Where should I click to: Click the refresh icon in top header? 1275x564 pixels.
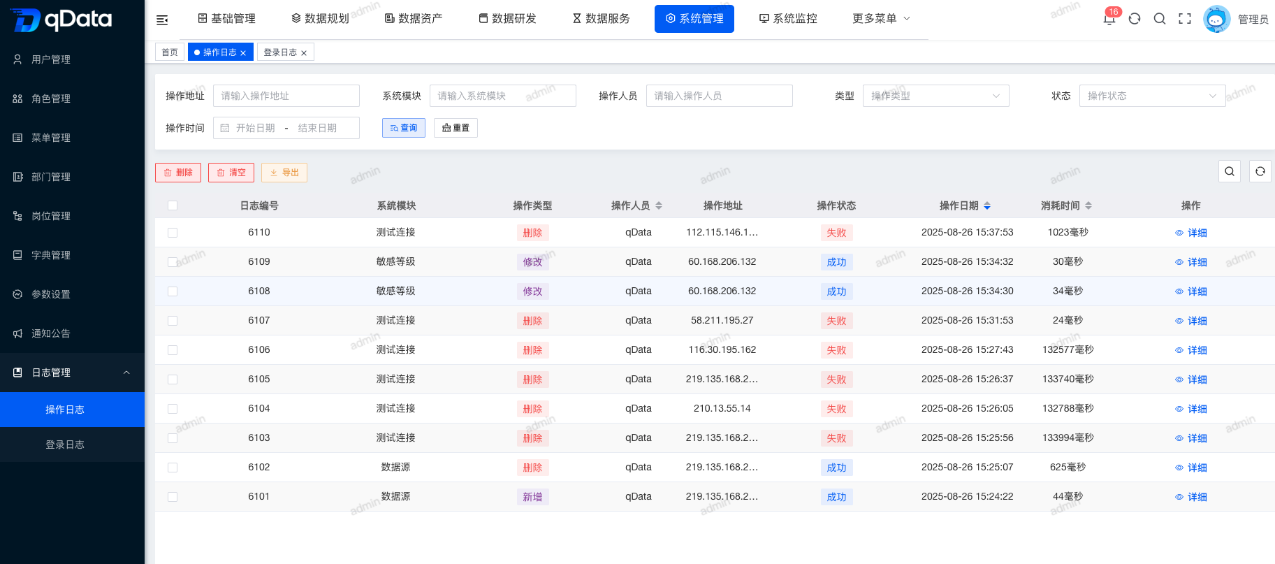coord(1135,19)
